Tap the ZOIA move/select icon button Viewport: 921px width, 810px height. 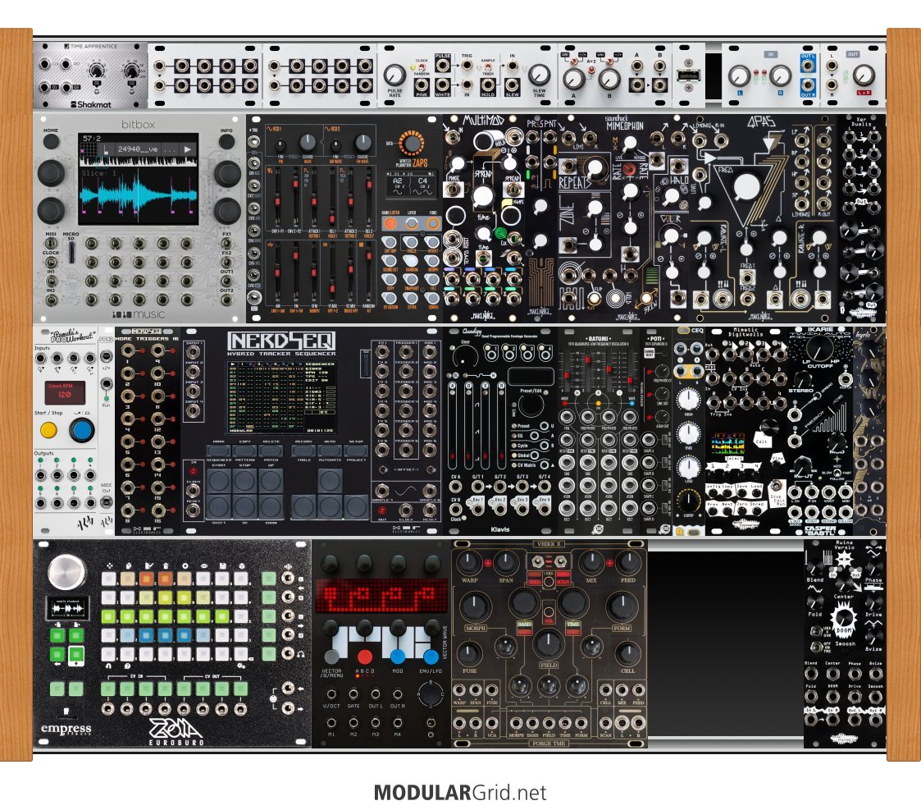click(110, 566)
